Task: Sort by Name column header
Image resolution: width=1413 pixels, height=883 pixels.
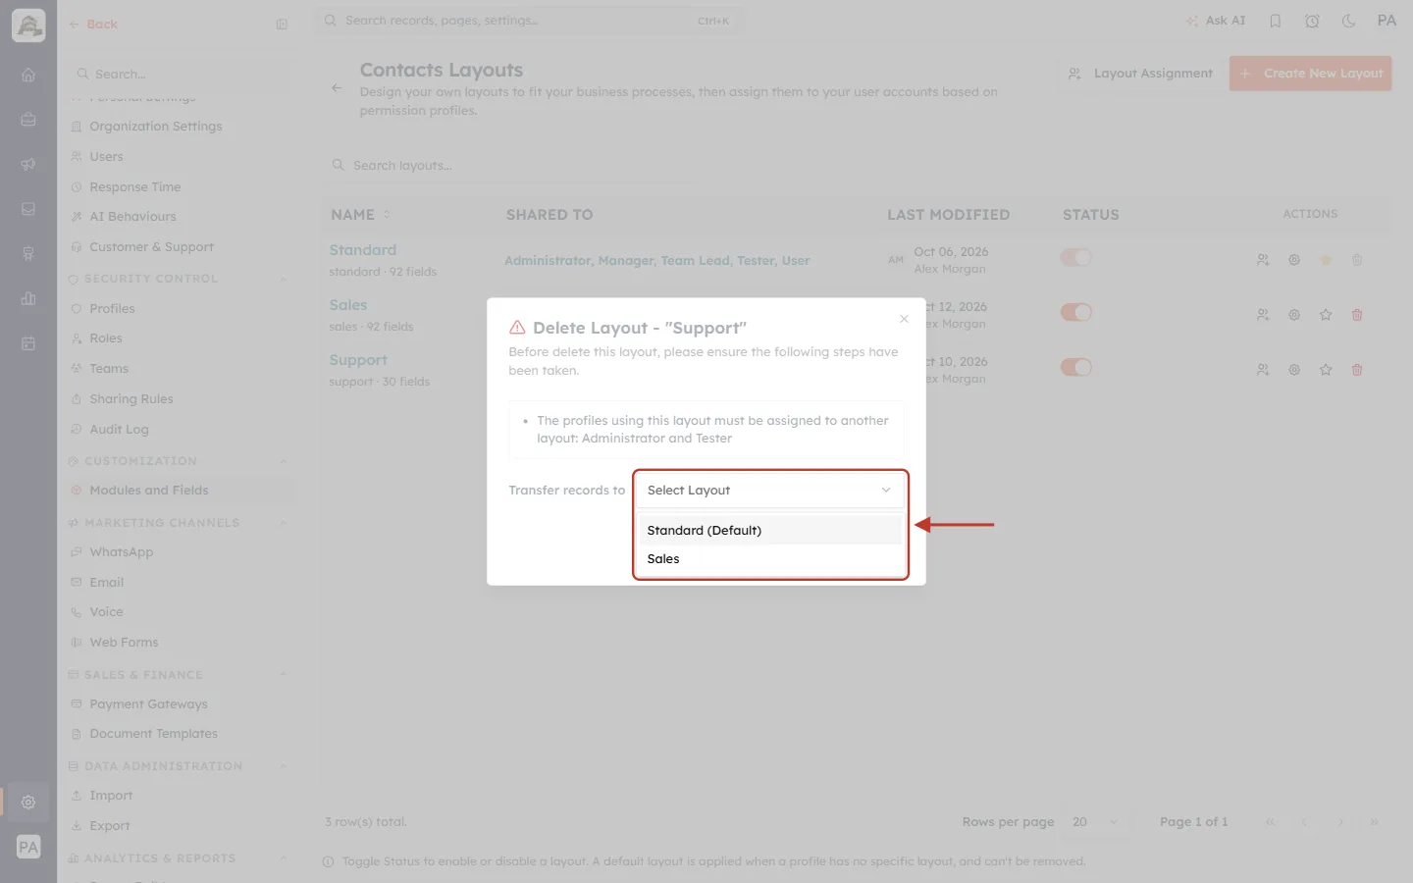Action: [x=360, y=215]
